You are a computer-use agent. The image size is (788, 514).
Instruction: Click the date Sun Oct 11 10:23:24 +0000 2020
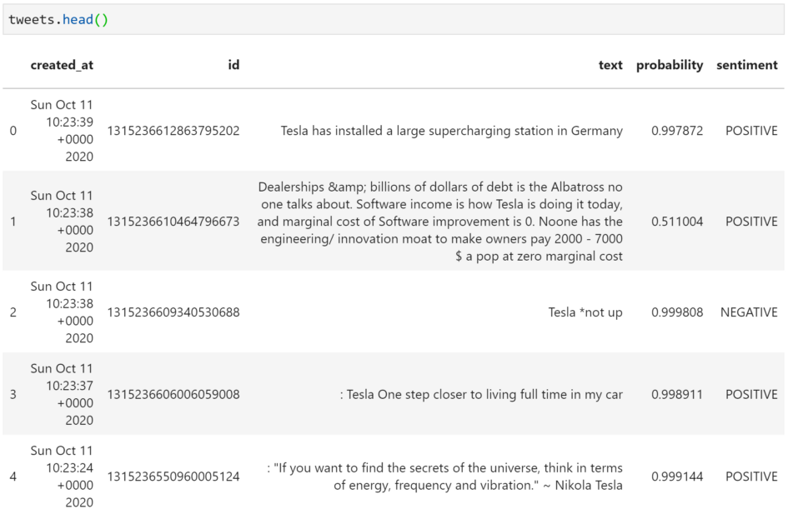click(x=62, y=477)
